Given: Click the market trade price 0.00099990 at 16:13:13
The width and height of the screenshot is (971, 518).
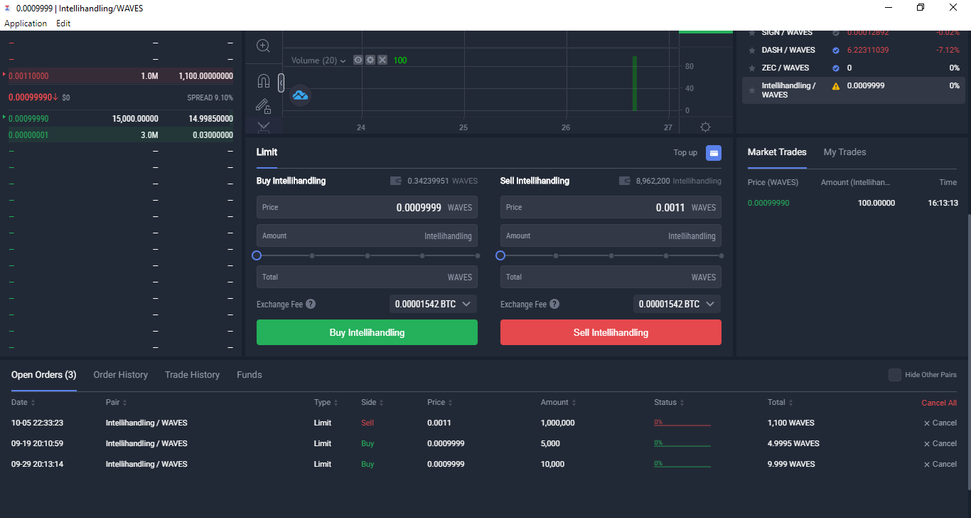Looking at the screenshot, I should 768,203.
